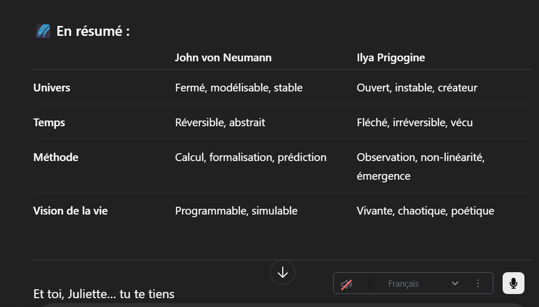This screenshot has height=307, width=539.
Task: Click the text Et toi, Juliette
Action: 75,294
